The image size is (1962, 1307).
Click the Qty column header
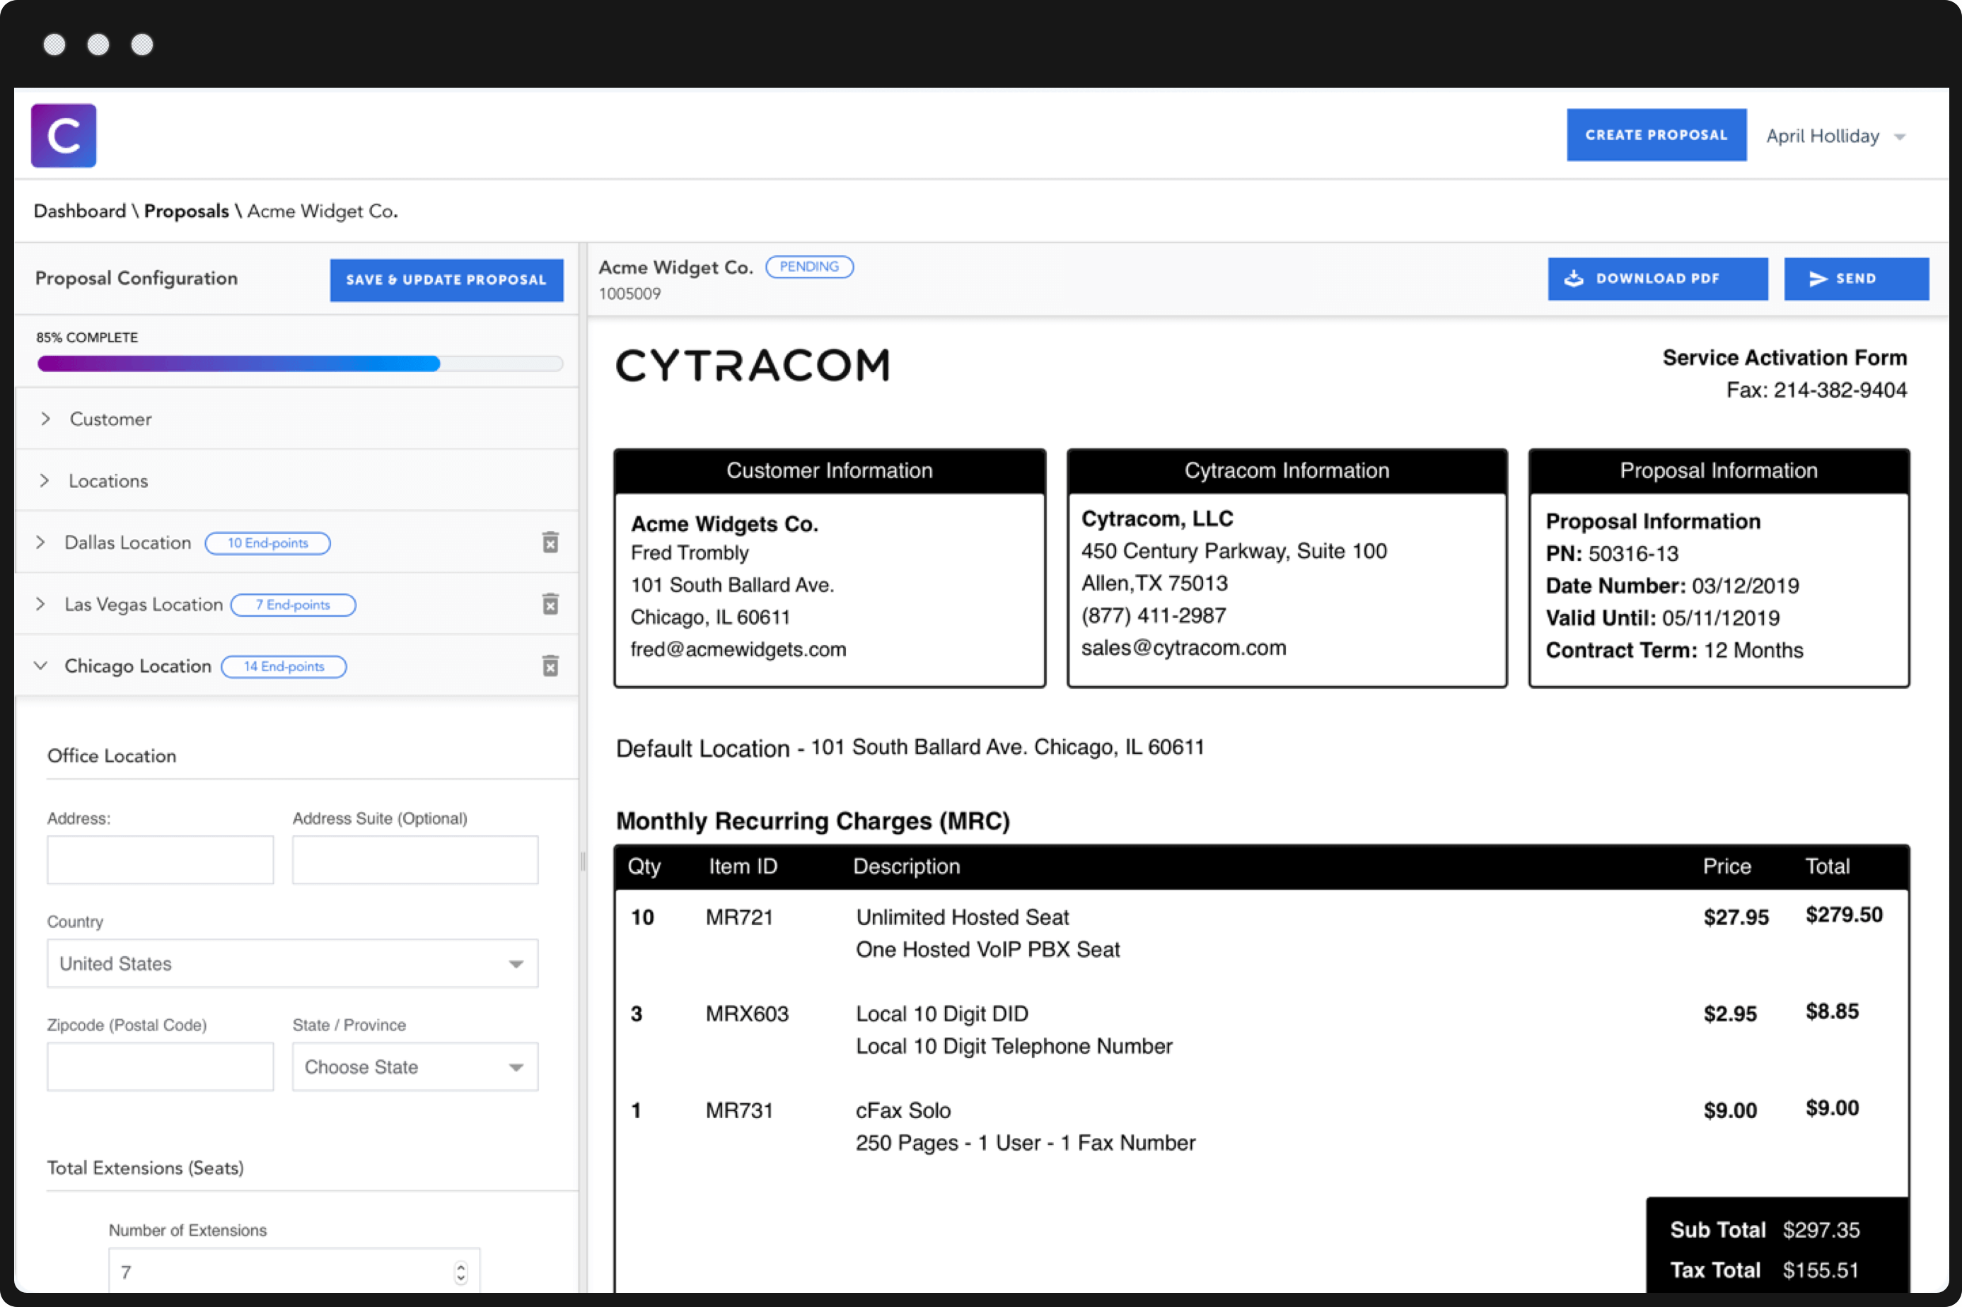tap(644, 867)
